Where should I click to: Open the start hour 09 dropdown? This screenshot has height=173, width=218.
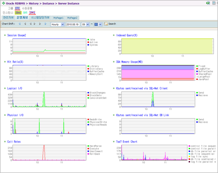[85, 24]
